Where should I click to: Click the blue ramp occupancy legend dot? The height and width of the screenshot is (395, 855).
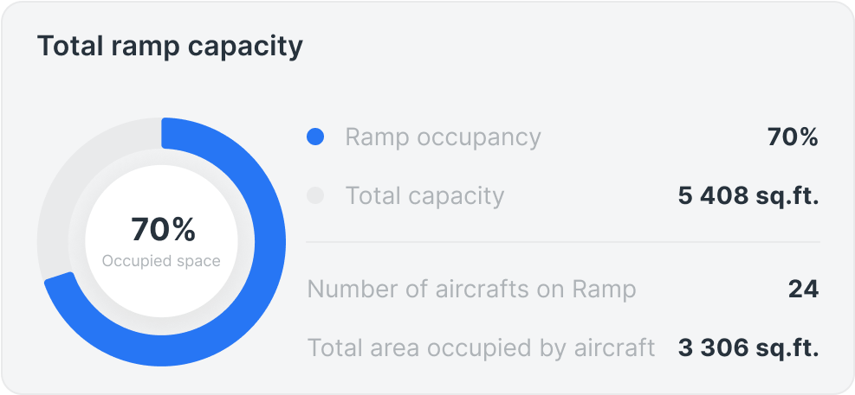click(x=315, y=137)
